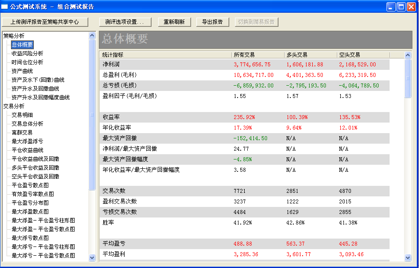This screenshot has height=268, width=419.
Task: Select 平仓收益曲线及回撤 tree item
Action: click(35, 159)
